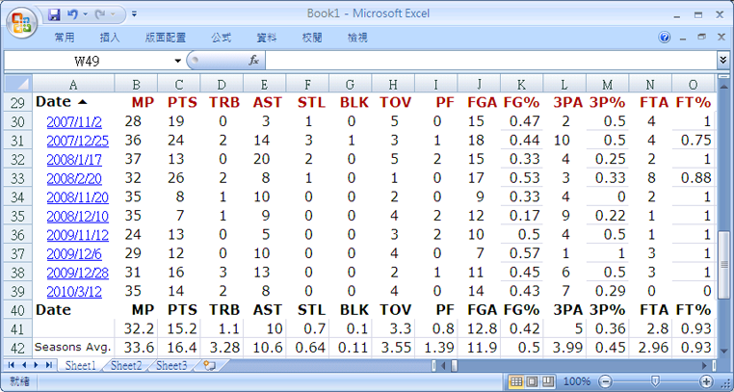
Task: Select row 29 header
Action: click(17, 102)
